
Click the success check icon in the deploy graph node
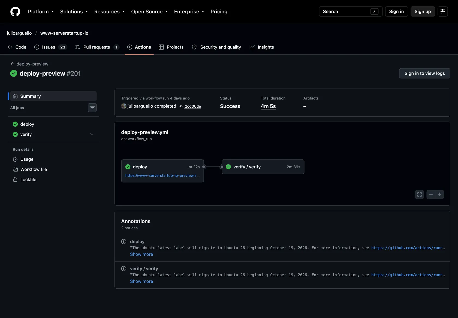pos(128,167)
